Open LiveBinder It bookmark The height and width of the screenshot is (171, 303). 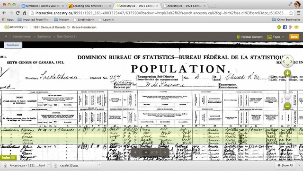[x=84, y=19]
